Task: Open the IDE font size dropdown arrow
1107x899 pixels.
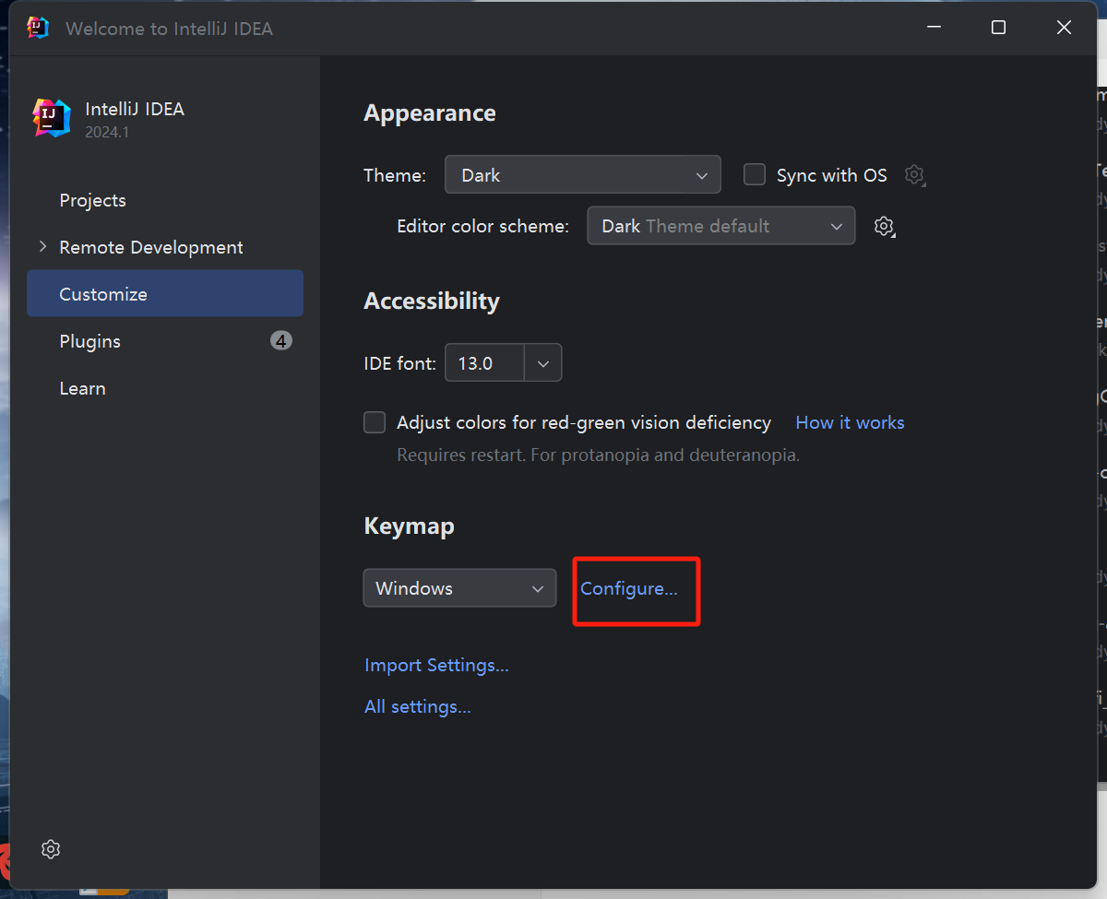Action: click(x=543, y=363)
